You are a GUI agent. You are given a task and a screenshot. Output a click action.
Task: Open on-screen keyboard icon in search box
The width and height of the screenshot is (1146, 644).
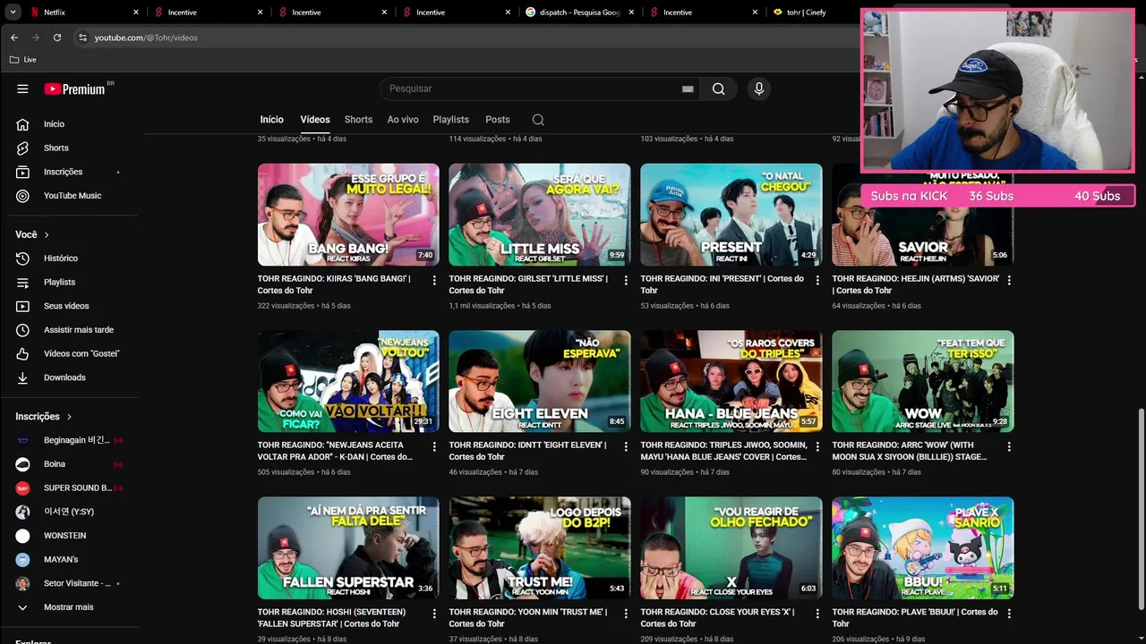click(x=688, y=89)
